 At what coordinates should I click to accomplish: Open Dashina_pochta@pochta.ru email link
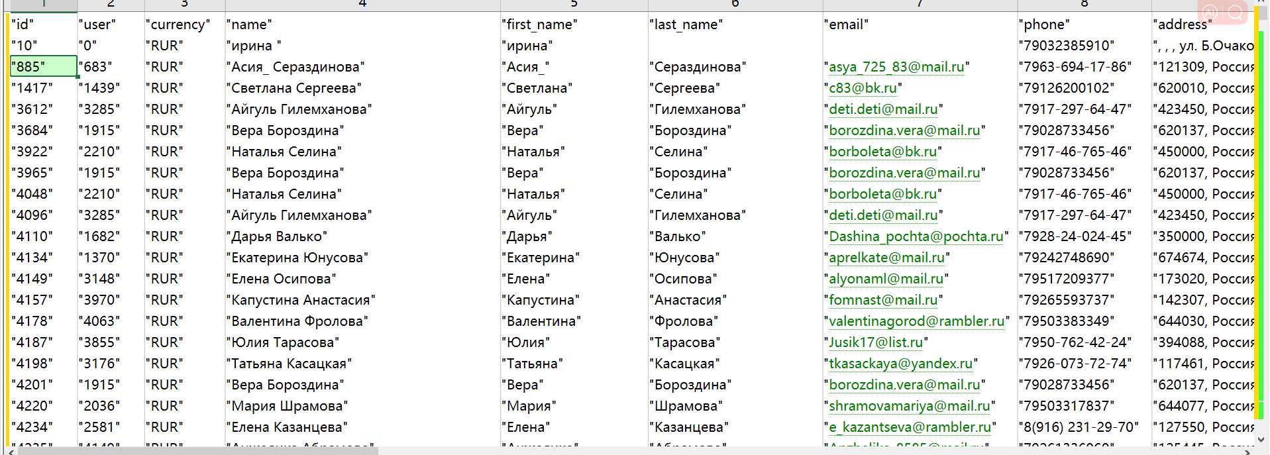tap(916, 236)
